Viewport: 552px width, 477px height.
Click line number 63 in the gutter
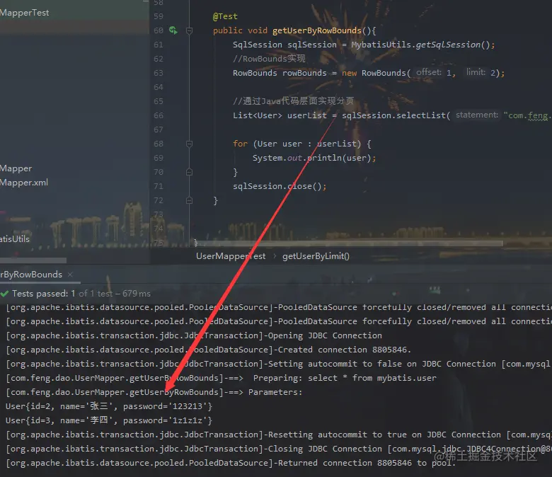click(x=159, y=73)
